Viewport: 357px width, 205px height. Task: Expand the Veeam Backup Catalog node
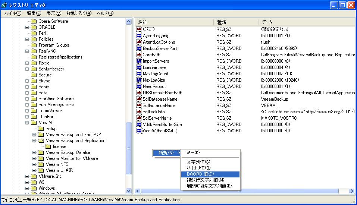(34, 153)
